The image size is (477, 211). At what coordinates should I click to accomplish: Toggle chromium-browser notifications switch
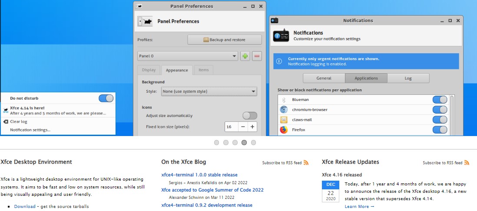[440, 110]
